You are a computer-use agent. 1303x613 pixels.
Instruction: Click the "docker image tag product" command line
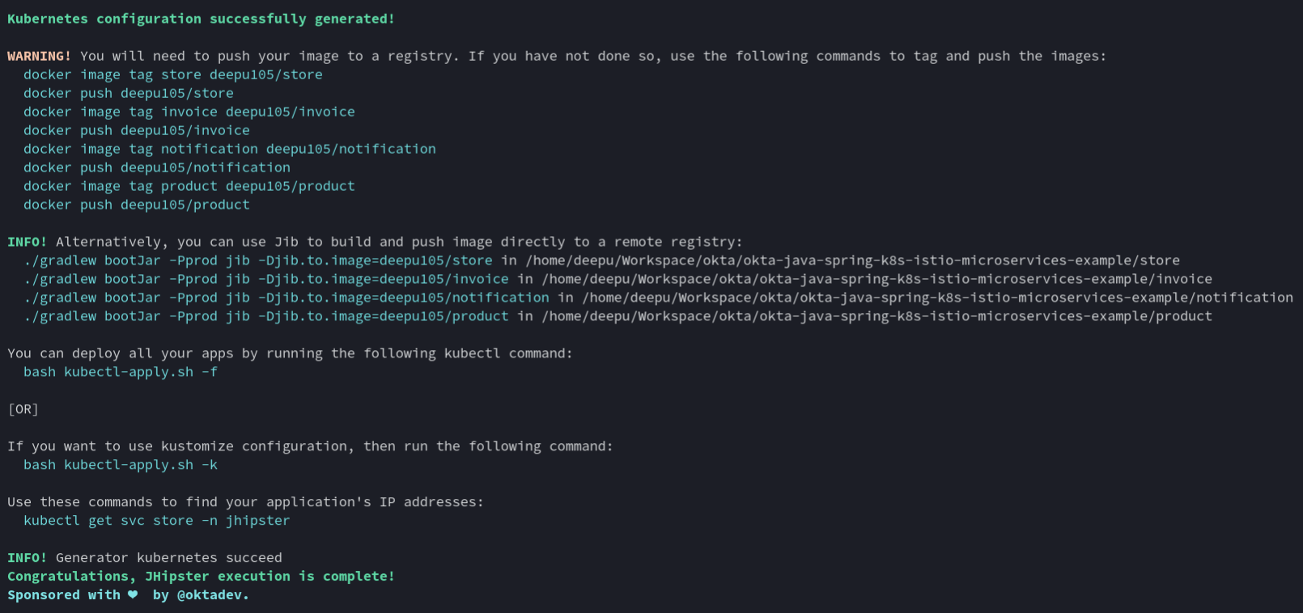click(x=189, y=186)
